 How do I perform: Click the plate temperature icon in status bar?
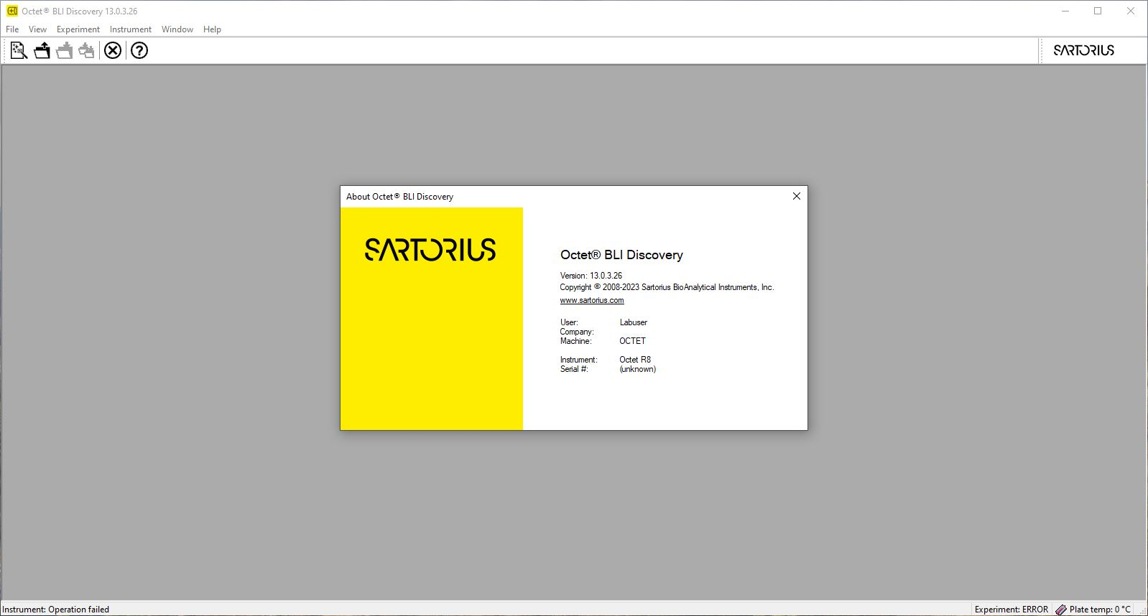point(1061,610)
